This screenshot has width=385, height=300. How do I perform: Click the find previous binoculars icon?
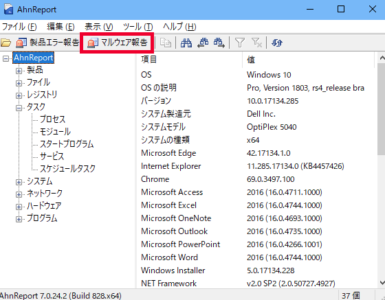[x=203, y=43]
